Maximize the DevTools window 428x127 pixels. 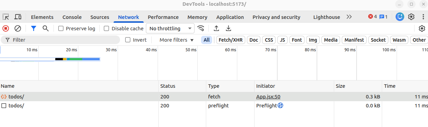pyautogui.click(x=411, y=4)
